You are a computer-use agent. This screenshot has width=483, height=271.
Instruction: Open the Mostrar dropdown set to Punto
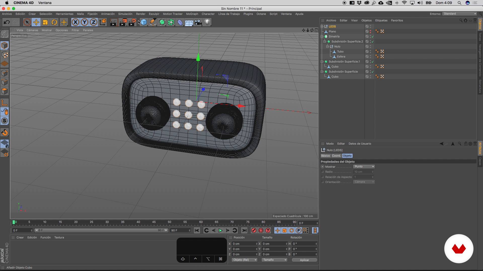click(364, 167)
